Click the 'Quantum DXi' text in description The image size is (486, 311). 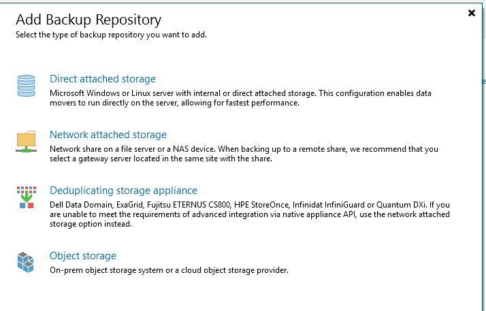[x=401, y=205]
